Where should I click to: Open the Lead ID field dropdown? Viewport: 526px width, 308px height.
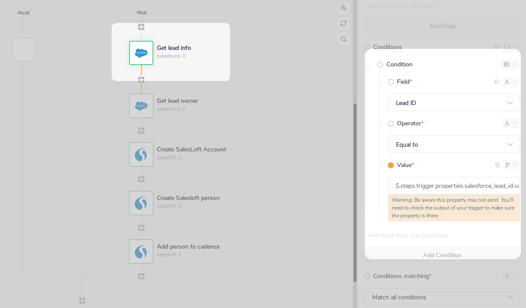coord(454,103)
